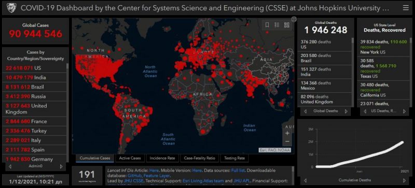Open the hamburger menu in header
Screen dimensions: 415x188
click(406, 8)
